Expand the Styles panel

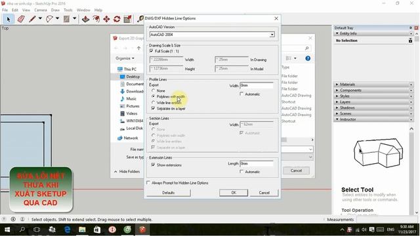[x=337, y=96]
